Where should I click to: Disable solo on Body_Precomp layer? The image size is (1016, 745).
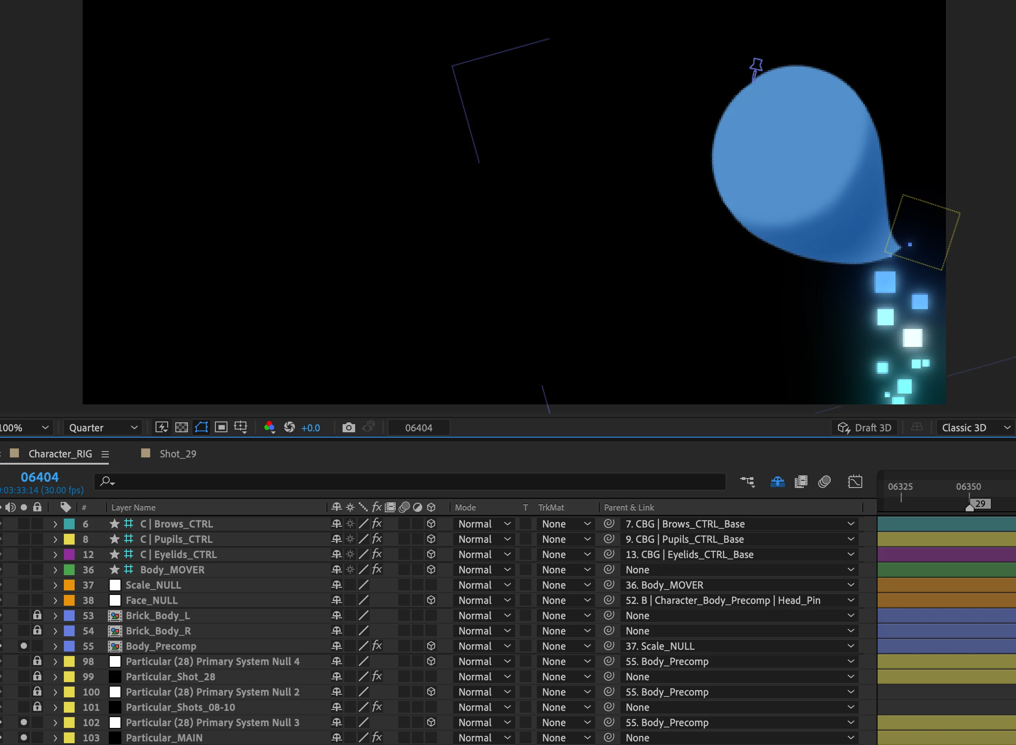coord(23,646)
